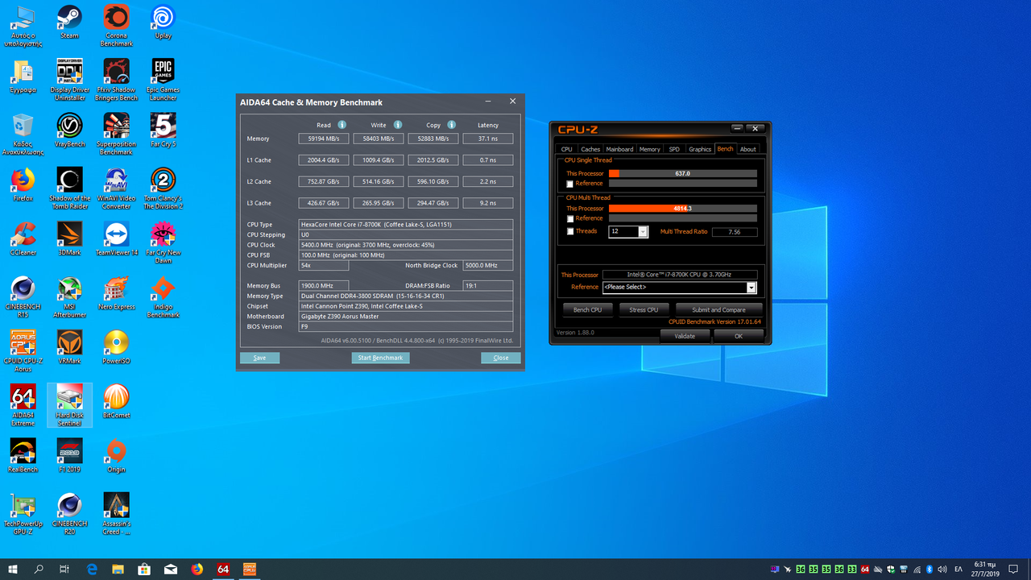Select the AIDA64 Extreme desktop icon

click(23, 404)
